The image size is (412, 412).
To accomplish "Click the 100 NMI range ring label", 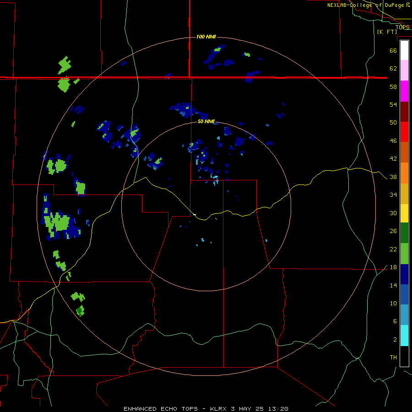I will pos(206,37).
